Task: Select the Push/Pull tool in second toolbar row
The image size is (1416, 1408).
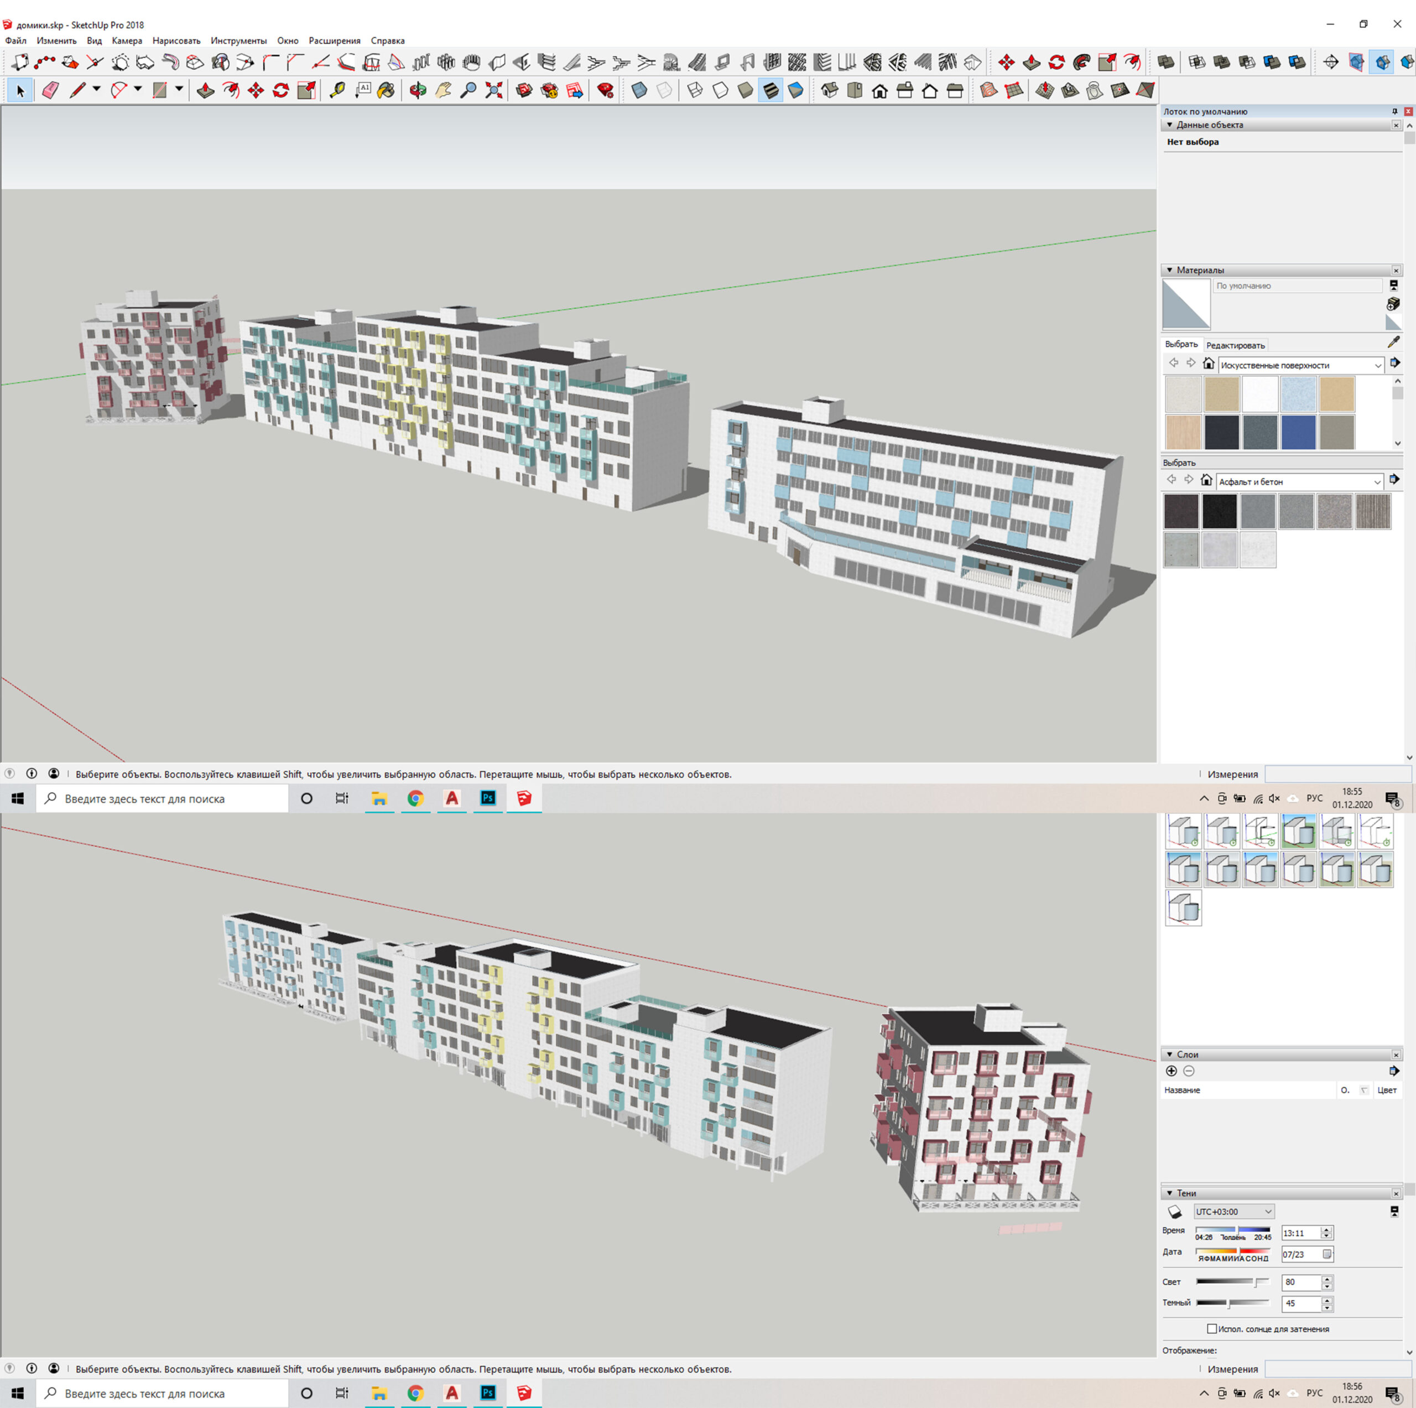Action: (x=206, y=90)
